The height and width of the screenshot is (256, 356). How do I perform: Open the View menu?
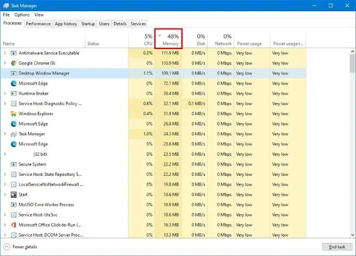(x=39, y=15)
